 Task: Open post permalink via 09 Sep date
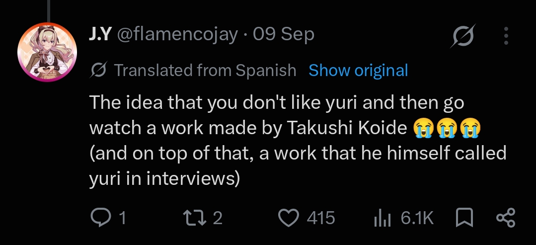[283, 35]
